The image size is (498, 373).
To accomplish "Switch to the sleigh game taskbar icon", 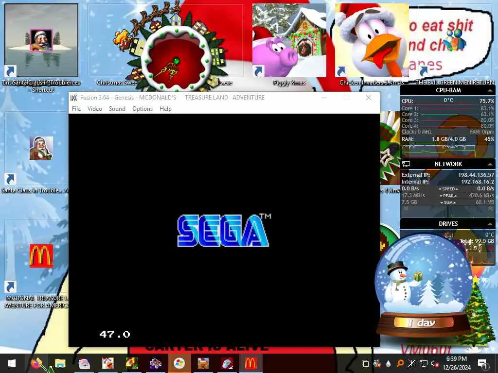I will (x=155, y=363).
